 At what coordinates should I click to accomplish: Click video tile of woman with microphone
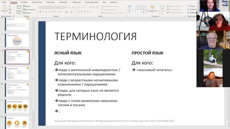click(x=213, y=21)
